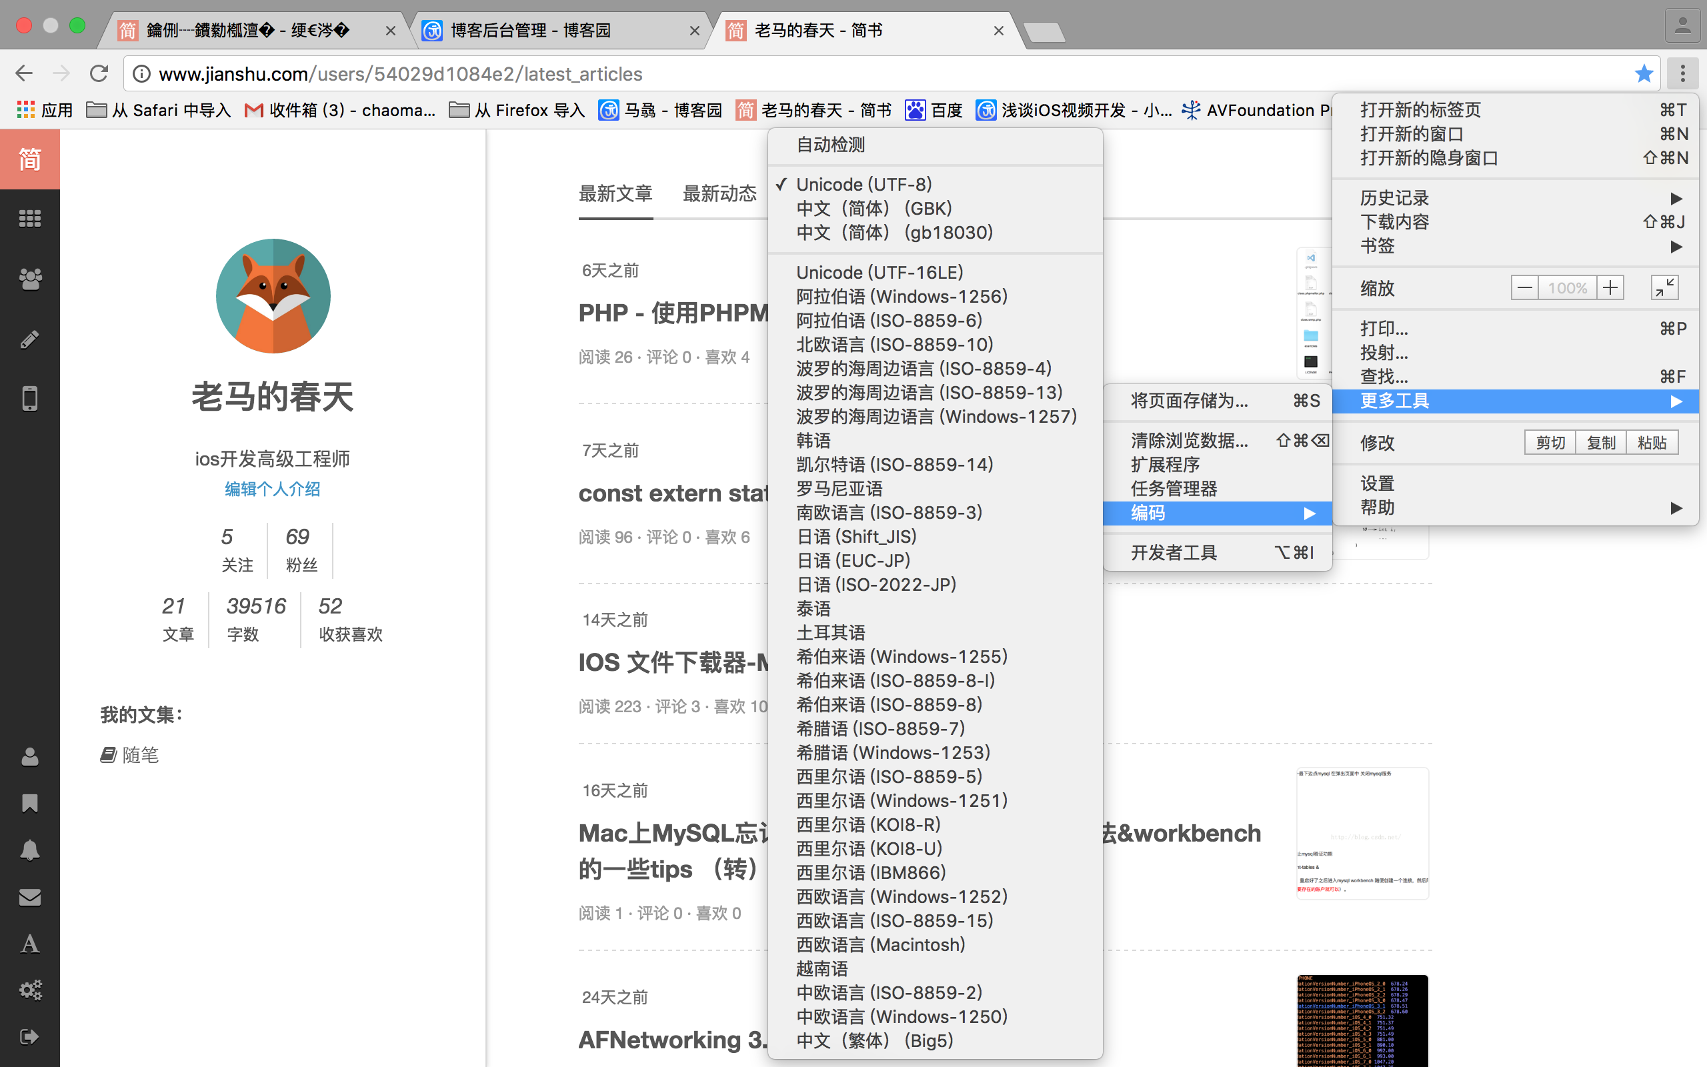This screenshot has height=1067, width=1707.
Task: Click the mobile phone icon in sidebar
Action: (x=29, y=399)
